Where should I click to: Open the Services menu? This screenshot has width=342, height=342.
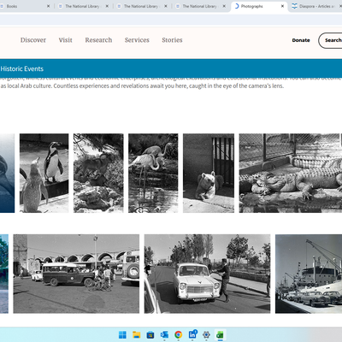tap(137, 40)
